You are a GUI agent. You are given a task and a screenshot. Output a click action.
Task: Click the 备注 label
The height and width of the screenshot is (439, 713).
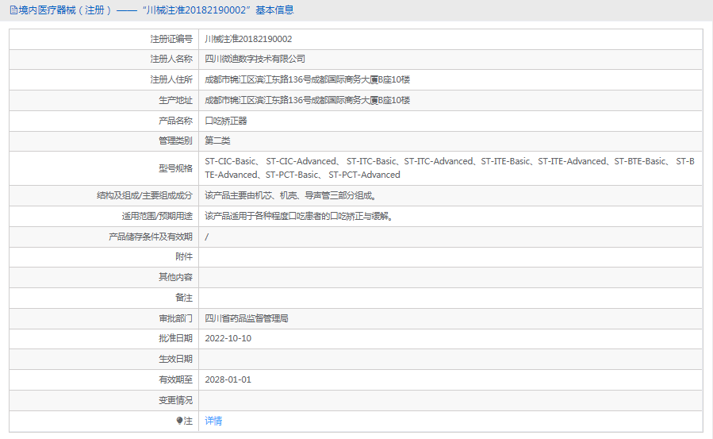(x=184, y=298)
